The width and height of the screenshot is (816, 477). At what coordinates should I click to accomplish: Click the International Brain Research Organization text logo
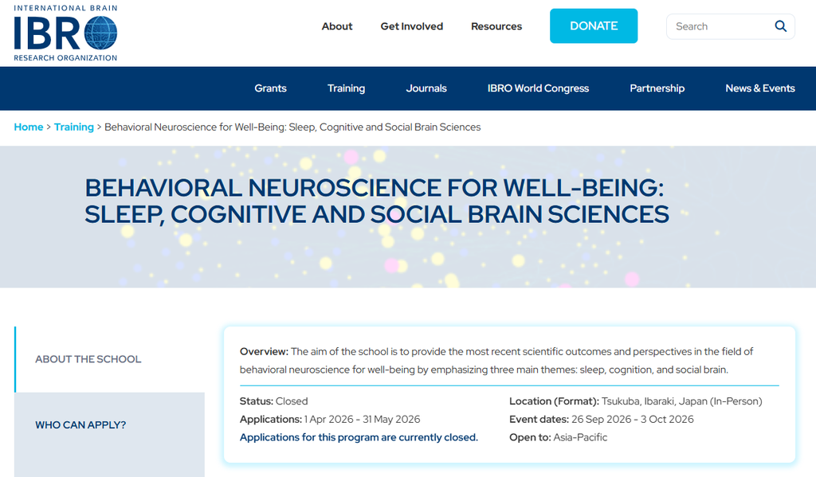65,33
